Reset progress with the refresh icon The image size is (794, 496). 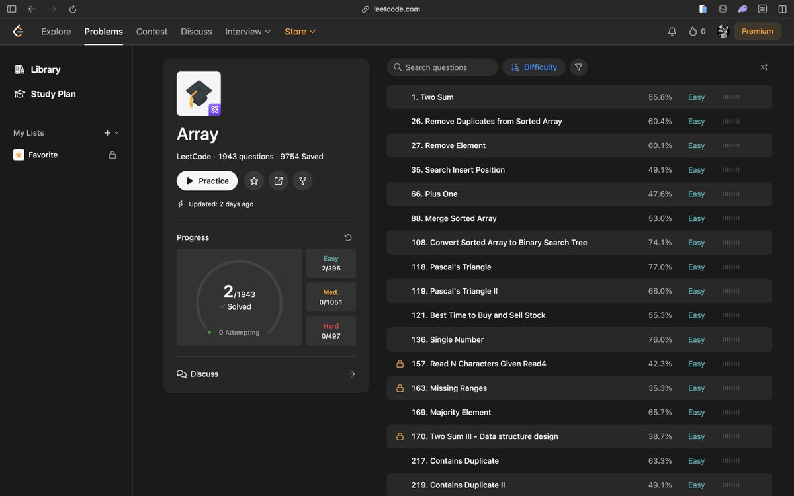tap(348, 237)
